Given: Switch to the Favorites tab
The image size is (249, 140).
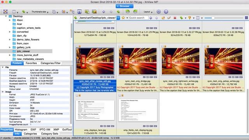Looking at the screenshot, I should [31, 63].
